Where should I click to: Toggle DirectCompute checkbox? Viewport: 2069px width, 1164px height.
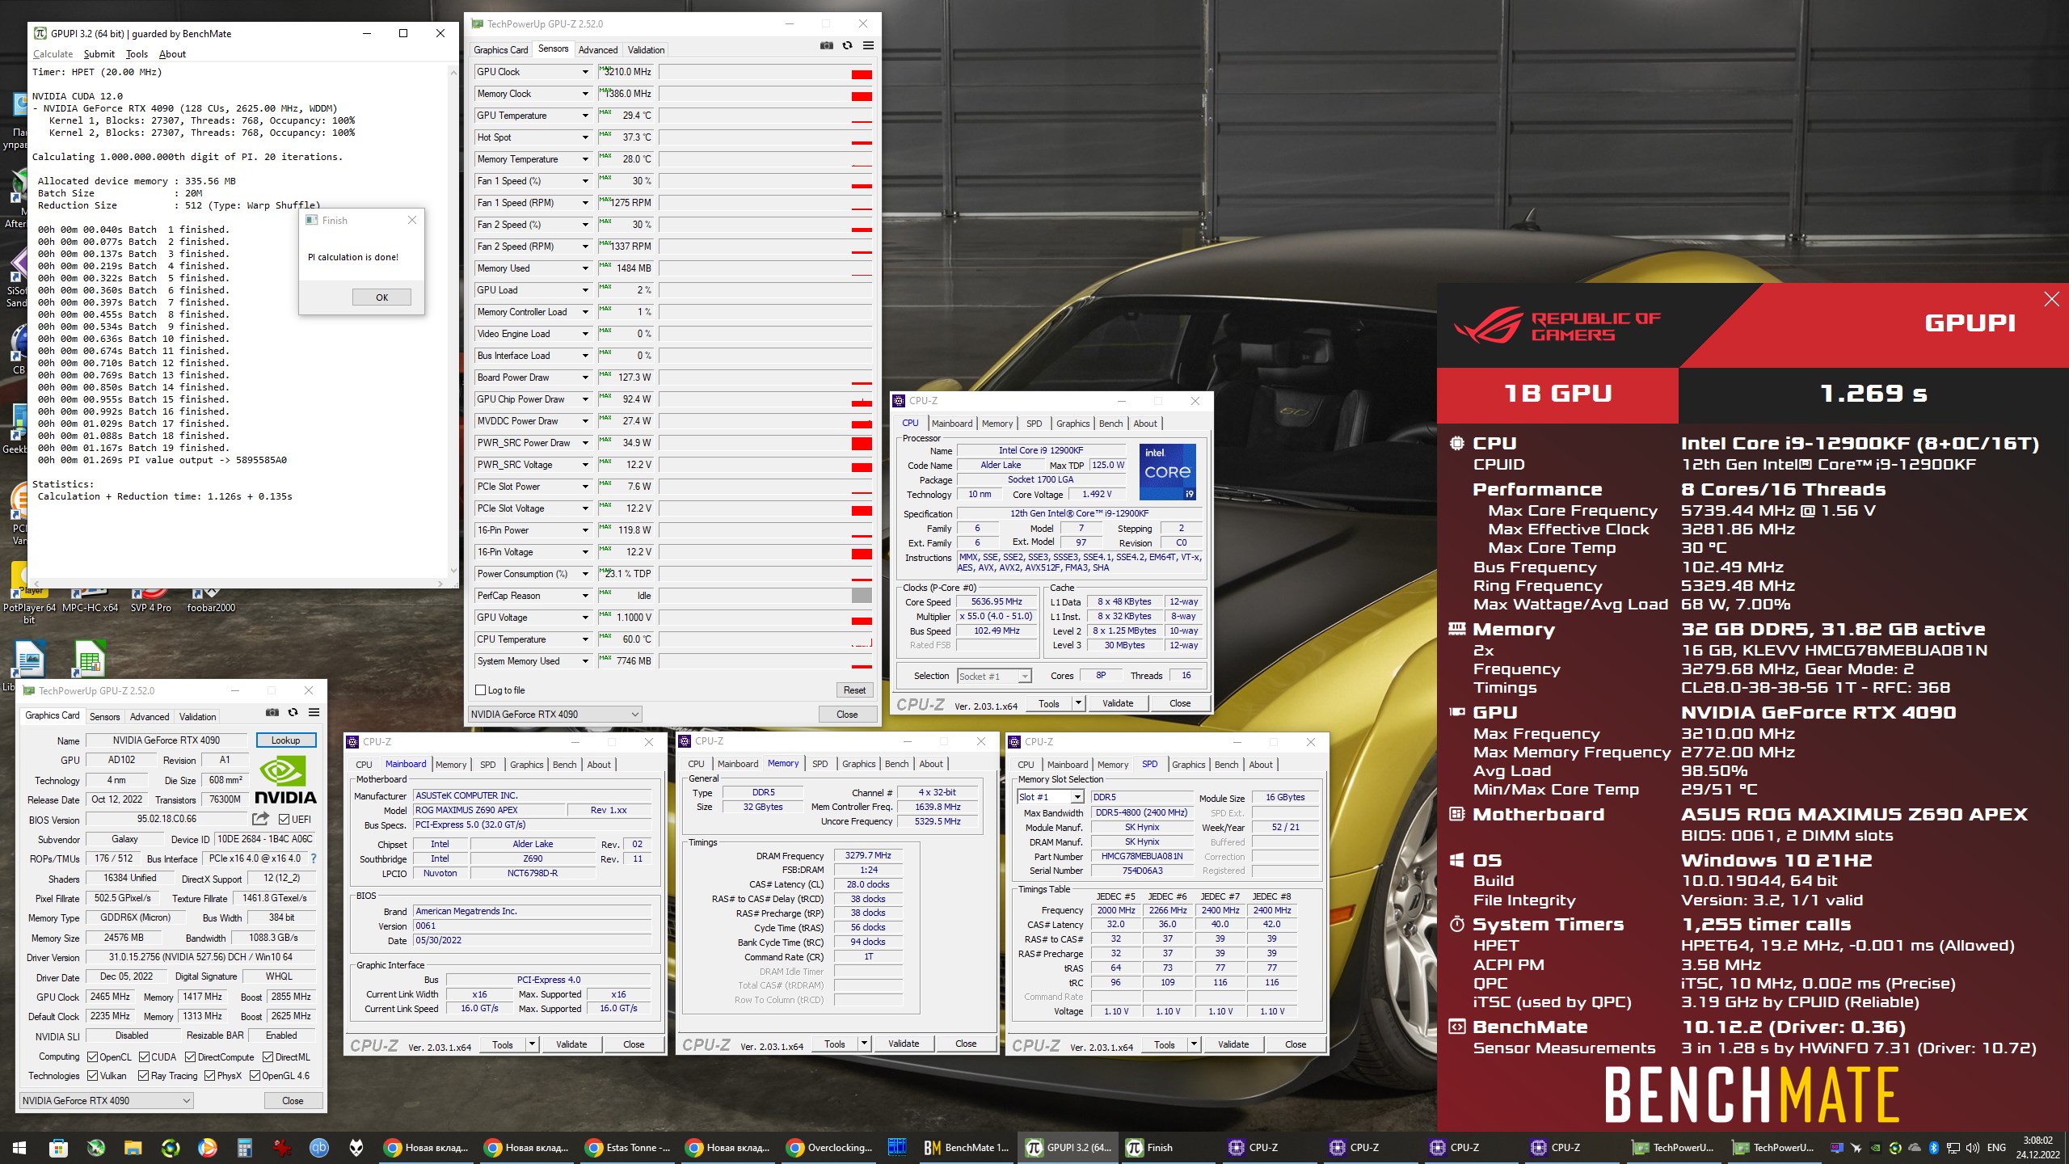[x=190, y=1056]
